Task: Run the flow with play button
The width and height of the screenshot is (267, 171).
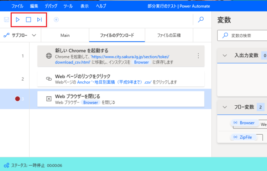Action: click(17, 20)
